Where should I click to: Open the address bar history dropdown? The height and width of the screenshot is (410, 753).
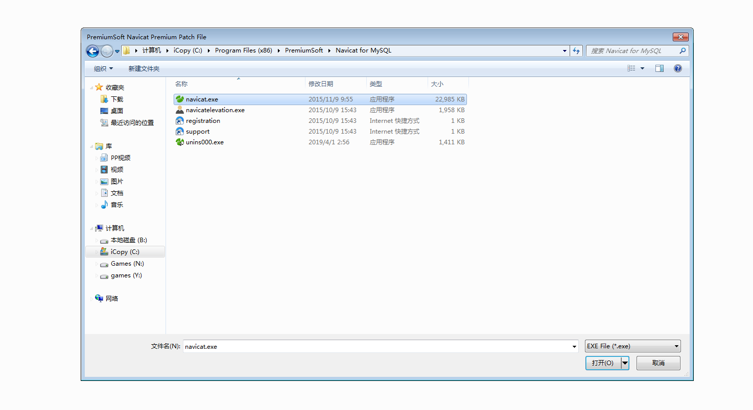click(564, 50)
